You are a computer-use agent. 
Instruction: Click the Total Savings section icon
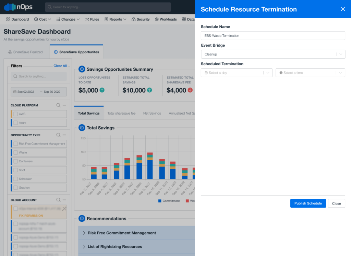[x=82, y=128]
